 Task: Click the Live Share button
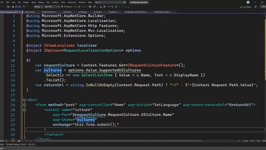pyautogui.click(x=246, y=7)
